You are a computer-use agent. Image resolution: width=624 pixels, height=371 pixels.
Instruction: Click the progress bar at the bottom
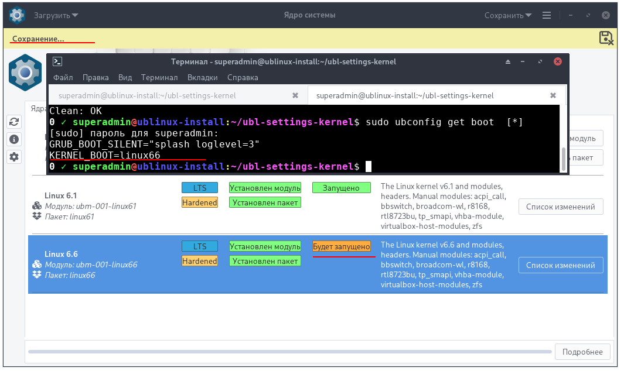(x=289, y=352)
